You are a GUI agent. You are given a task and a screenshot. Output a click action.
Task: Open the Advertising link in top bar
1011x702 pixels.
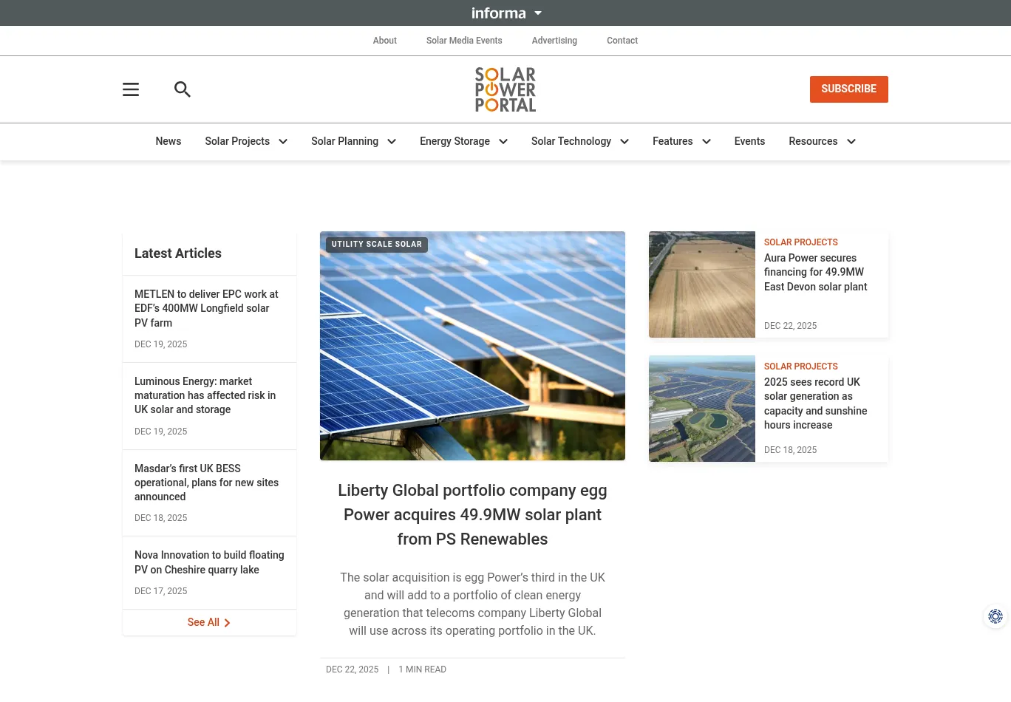554,41
